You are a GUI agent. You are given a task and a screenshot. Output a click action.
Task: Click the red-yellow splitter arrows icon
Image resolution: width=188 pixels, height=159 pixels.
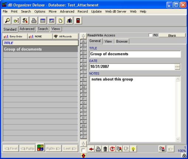pyautogui.click(x=84, y=156)
